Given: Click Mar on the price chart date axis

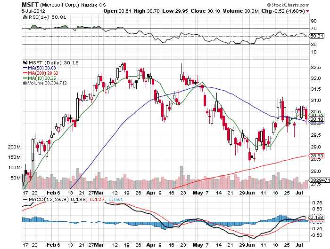Looking at the screenshot, I should 99,193.
